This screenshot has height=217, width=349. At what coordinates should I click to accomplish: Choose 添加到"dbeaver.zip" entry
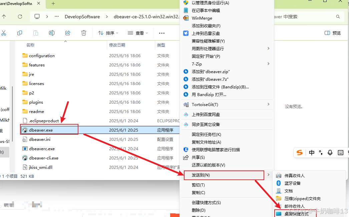[227, 71]
